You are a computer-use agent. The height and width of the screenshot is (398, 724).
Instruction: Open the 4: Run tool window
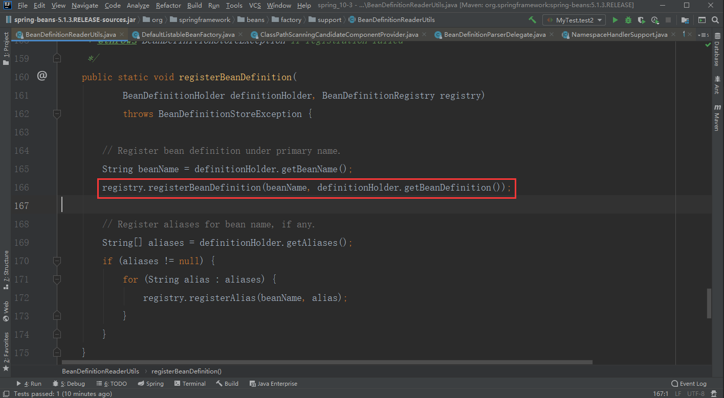29,384
